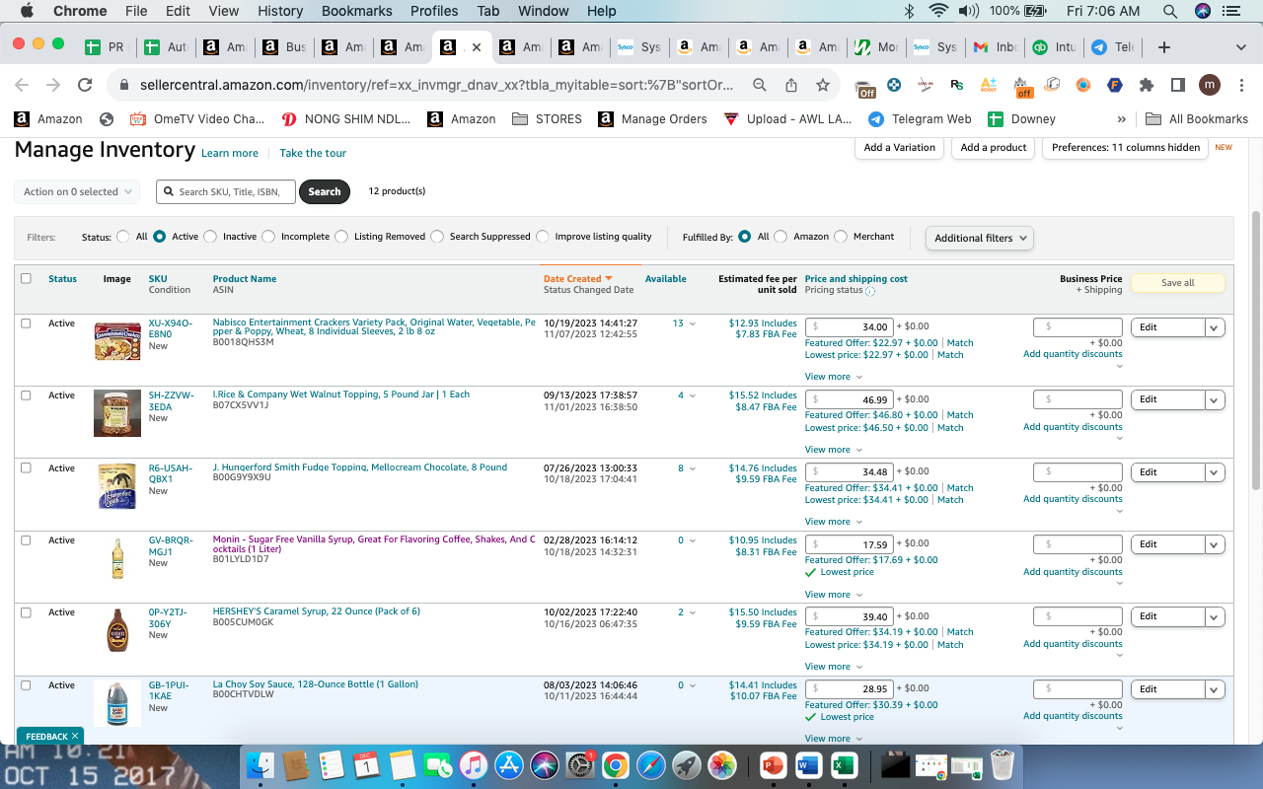
Task: Open the Chrome extensions puzzle icon
Action: (x=1146, y=85)
